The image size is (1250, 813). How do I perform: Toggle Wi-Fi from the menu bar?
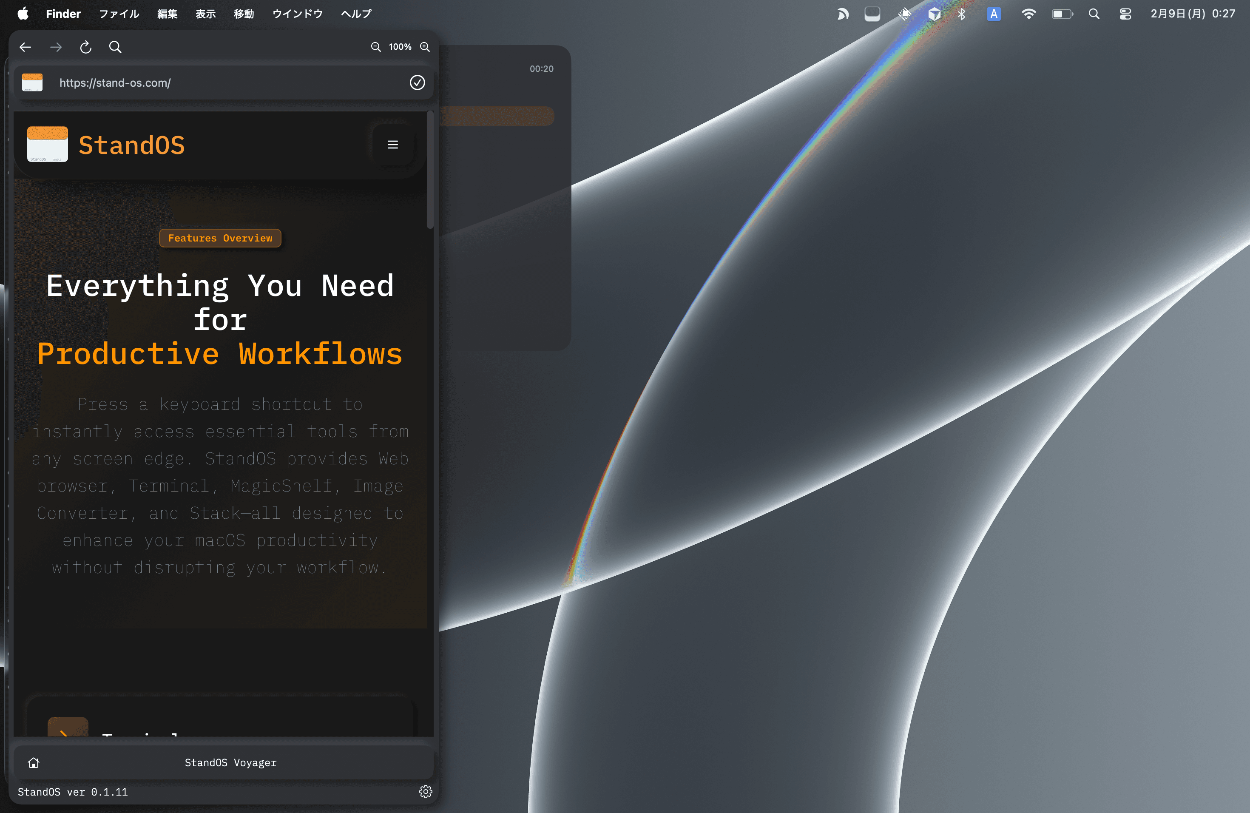click(x=1029, y=14)
